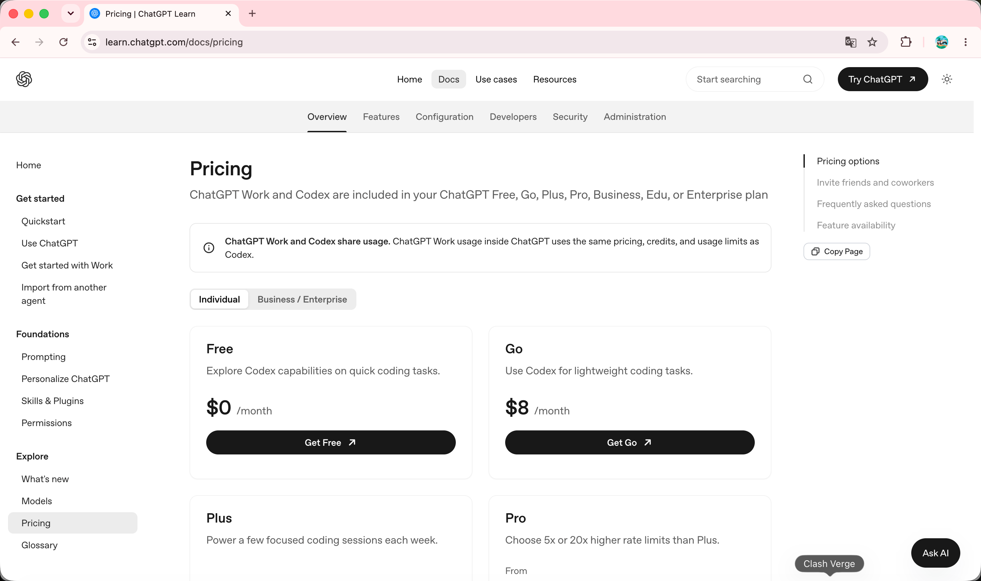Click the search magnifier icon

pos(808,79)
